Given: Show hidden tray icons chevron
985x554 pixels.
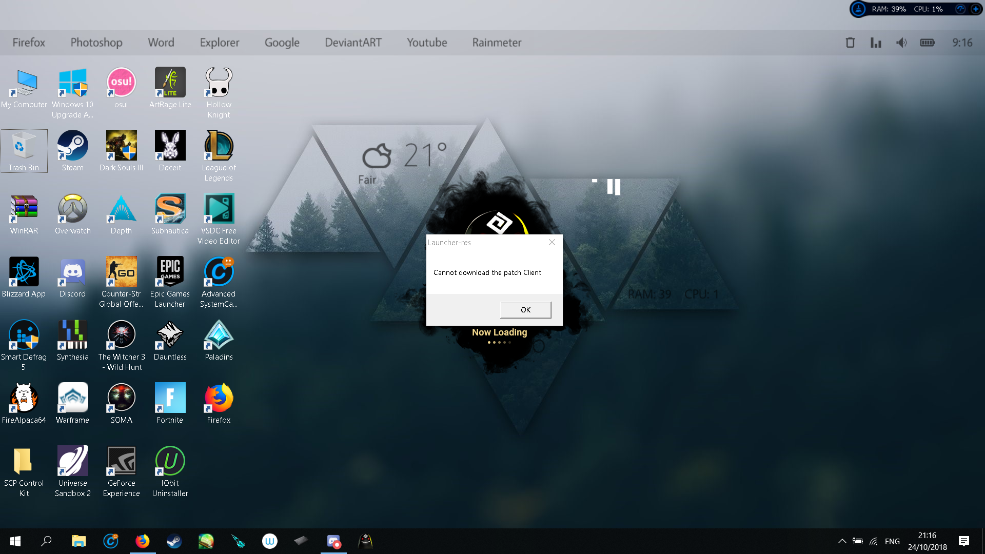Looking at the screenshot, I should coord(841,541).
